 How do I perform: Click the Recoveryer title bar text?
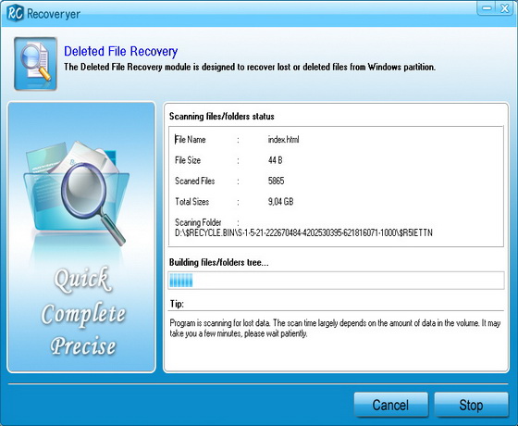(x=54, y=14)
